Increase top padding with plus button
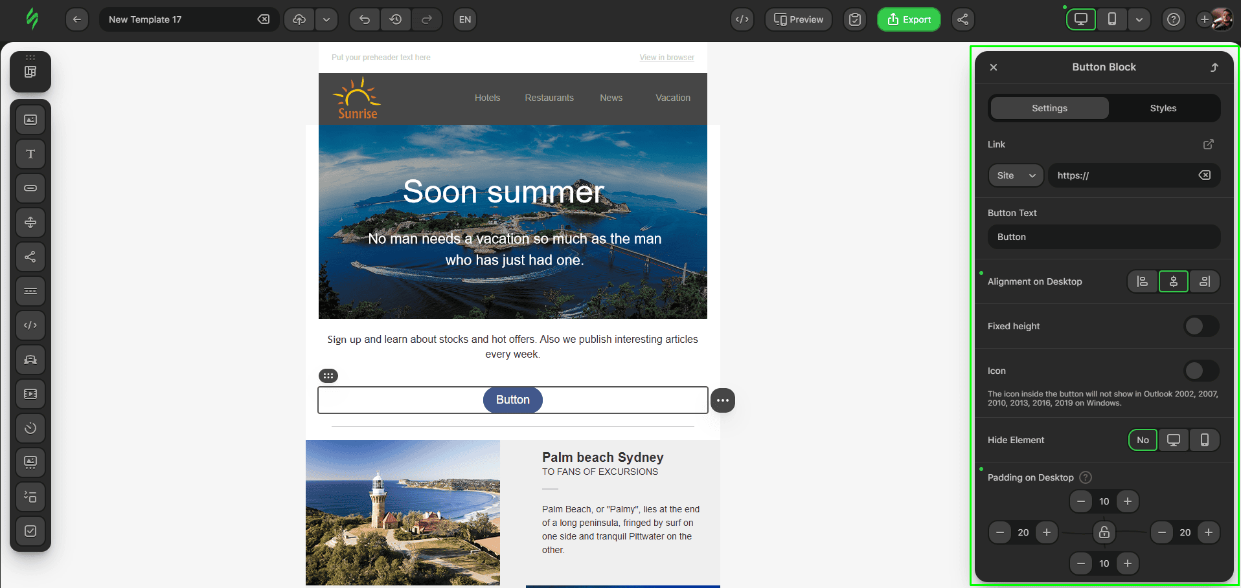This screenshot has width=1241, height=588. (x=1128, y=501)
